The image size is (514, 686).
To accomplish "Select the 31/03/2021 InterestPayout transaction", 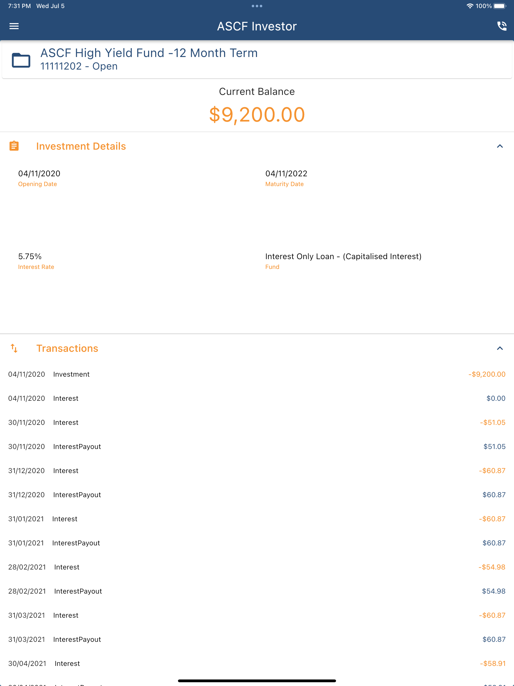I will point(257,640).
